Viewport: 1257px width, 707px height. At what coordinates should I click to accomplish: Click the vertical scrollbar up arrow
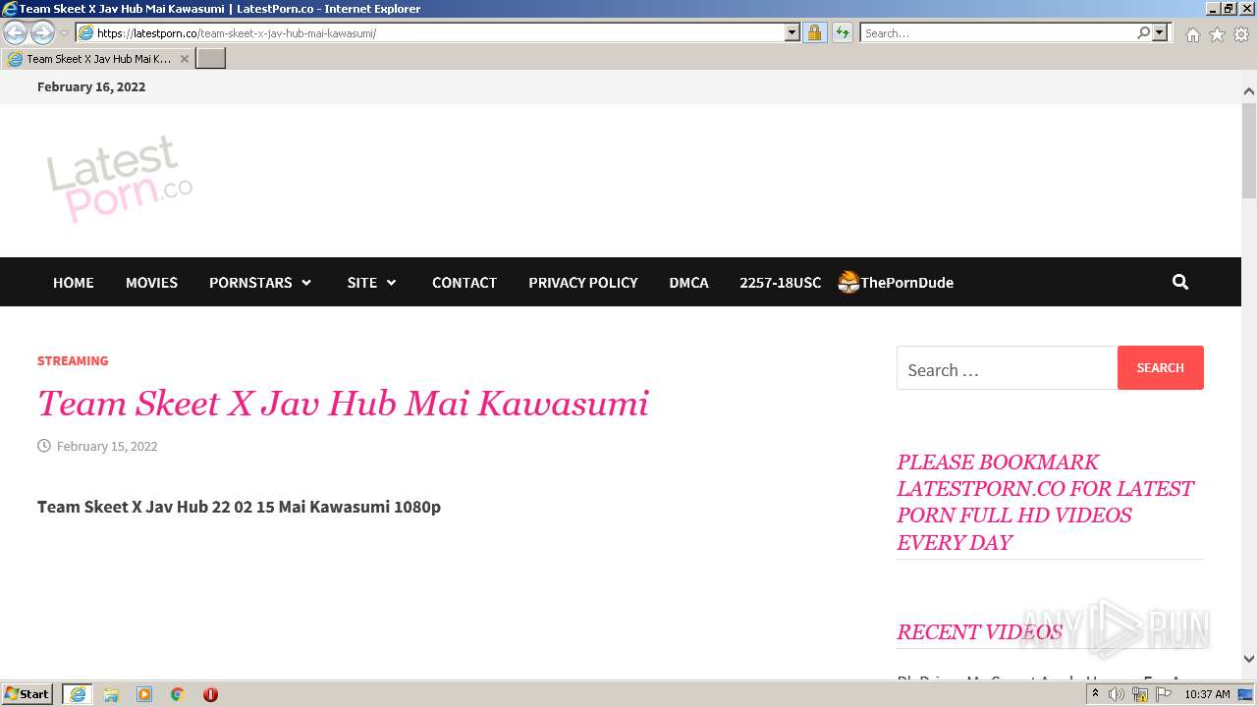(1249, 91)
